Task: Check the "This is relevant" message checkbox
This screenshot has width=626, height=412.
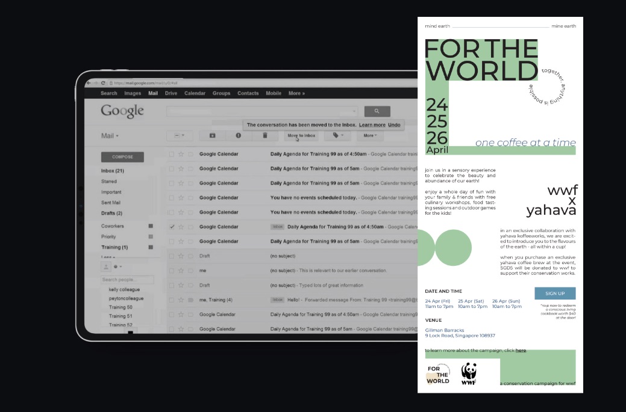Action: coord(172,271)
